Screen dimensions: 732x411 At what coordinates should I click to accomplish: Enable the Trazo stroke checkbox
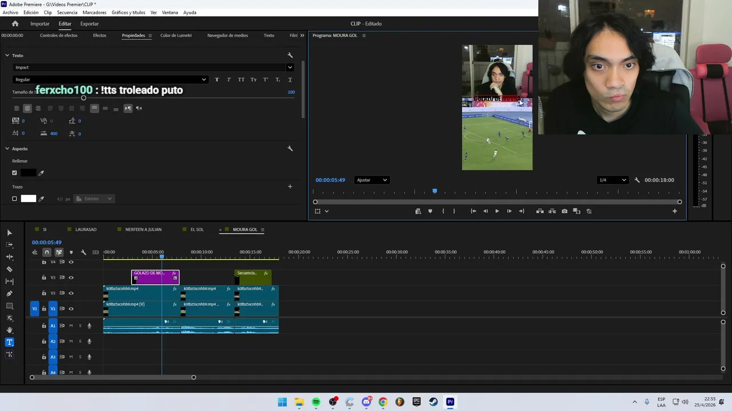[x=15, y=199]
